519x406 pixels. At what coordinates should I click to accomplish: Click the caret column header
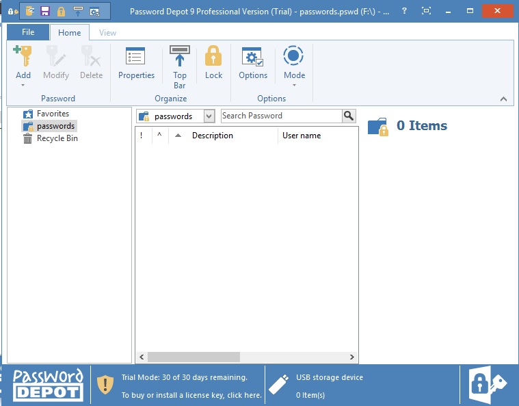(160, 136)
